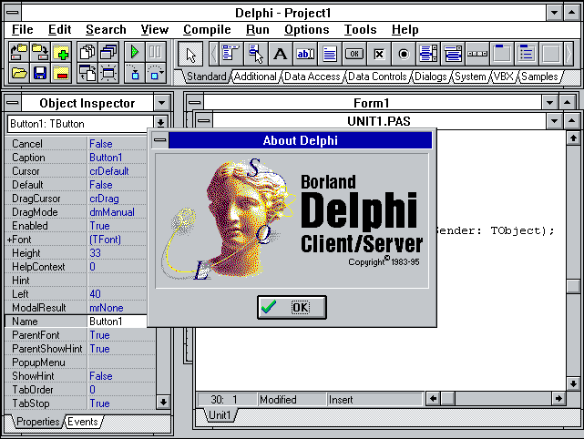Screen dimensions: 584x439
Task: Click OK in the About Delphi dialog
Action: 292,308
